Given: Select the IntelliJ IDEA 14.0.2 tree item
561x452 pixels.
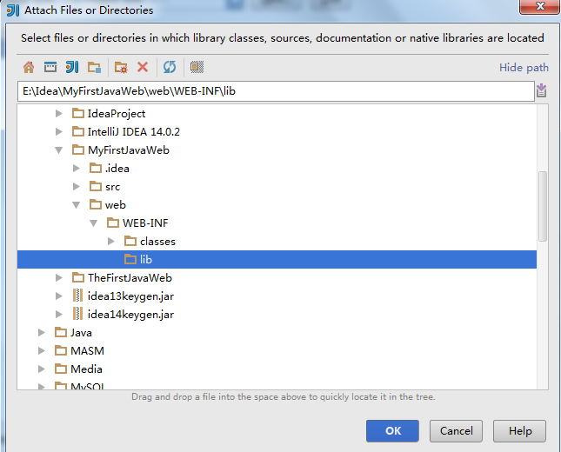Looking at the screenshot, I should click(x=133, y=131).
